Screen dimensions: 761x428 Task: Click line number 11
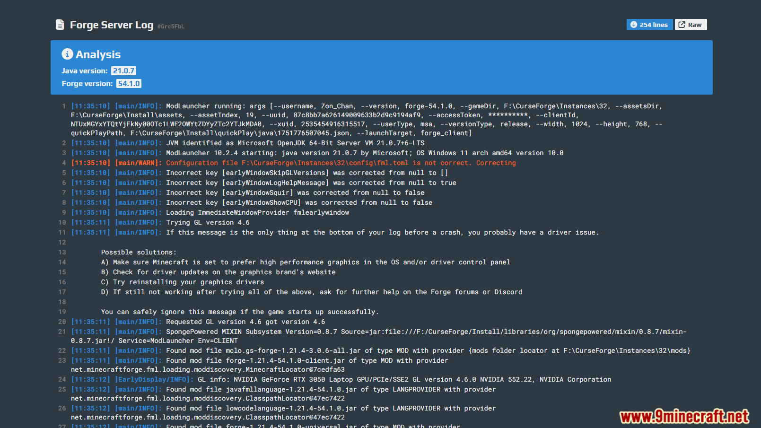tap(62, 233)
